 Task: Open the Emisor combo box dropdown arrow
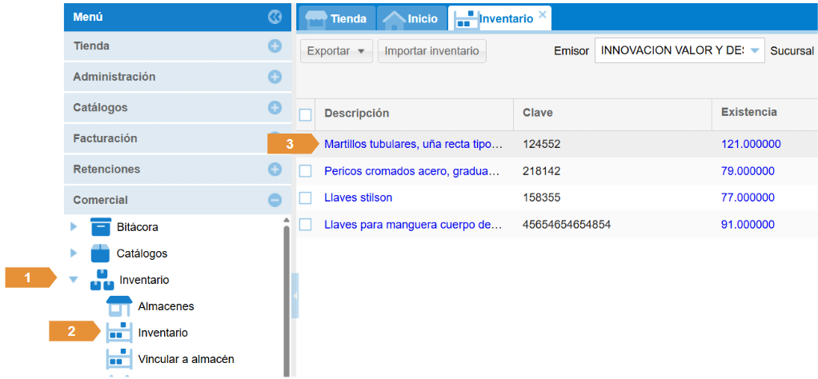point(755,50)
